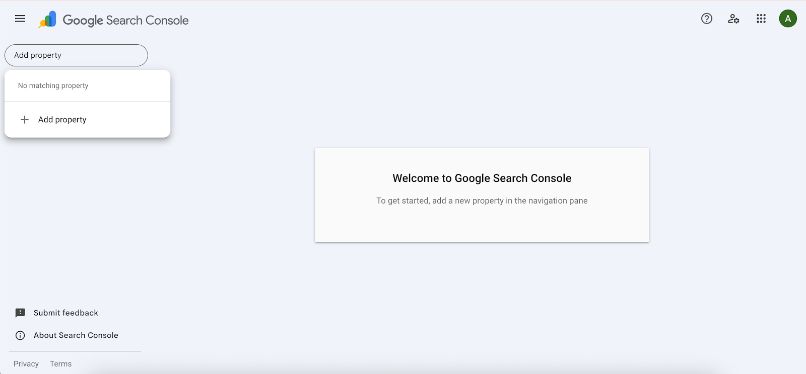Screen dimensions: 806x374
Task: Open your Google account avatar menu
Action: coord(788,19)
